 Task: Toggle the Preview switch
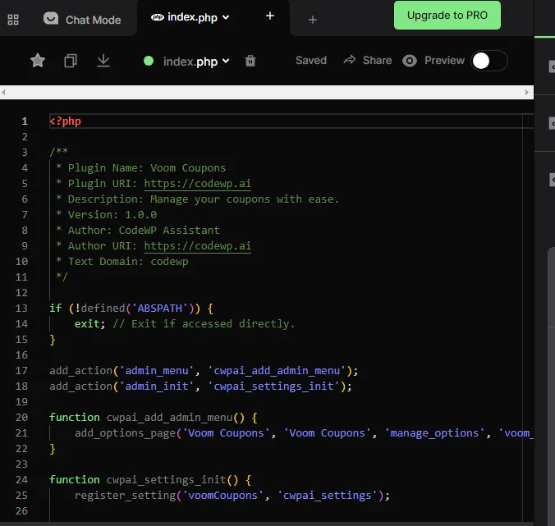click(489, 61)
